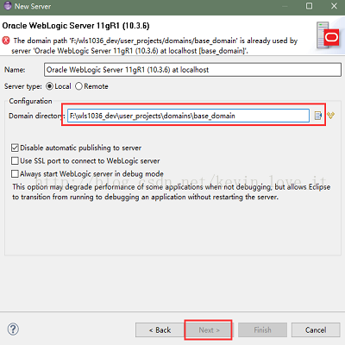Close the New Server window
This screenshot has width=345, height=345.
[334, 6]
